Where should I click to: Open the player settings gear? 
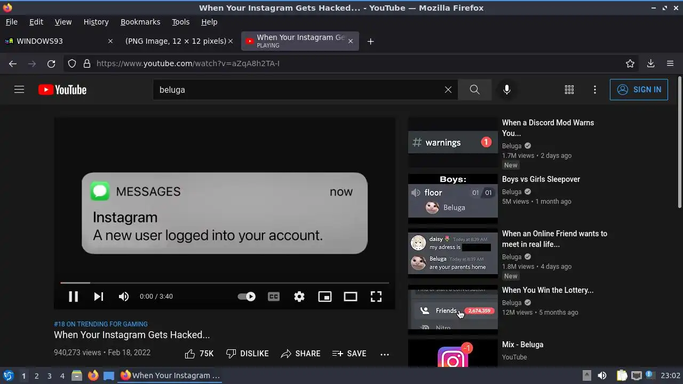pos(299,297)
